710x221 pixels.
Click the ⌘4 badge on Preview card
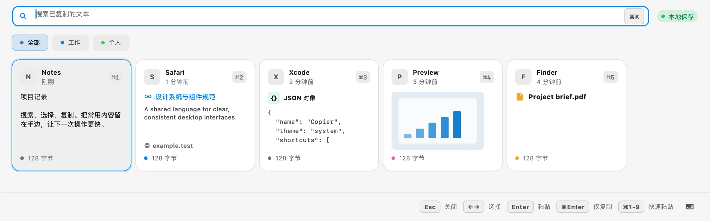(487, 78)
